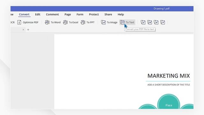The width and height of the screenshot is (204, 115).
Task: Open the Comment tab
Action: (52, 14)
